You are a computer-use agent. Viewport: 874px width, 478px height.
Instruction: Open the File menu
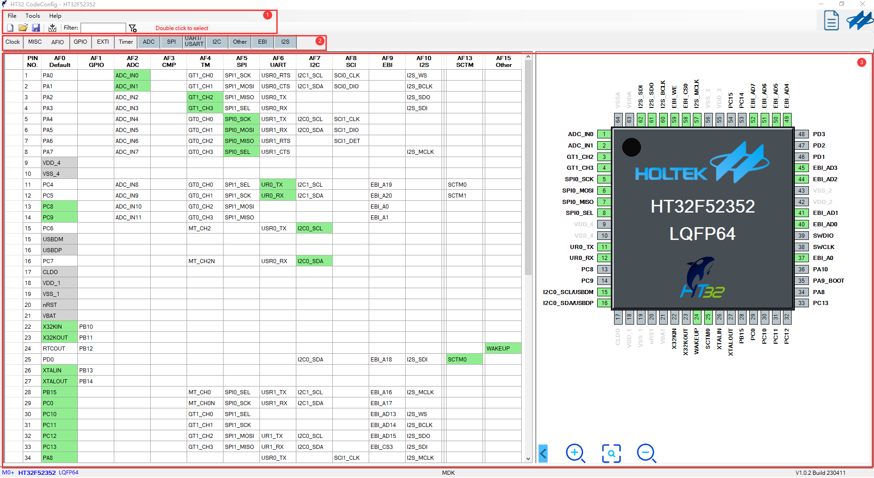pos(12,16)
